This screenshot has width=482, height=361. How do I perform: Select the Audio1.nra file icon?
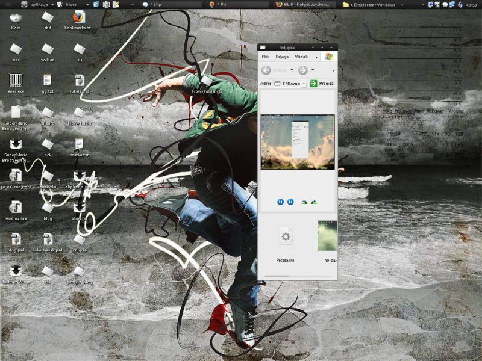tap(16, 207)
